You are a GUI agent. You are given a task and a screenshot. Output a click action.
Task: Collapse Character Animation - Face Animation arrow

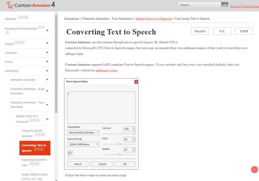tap(47, 105)
